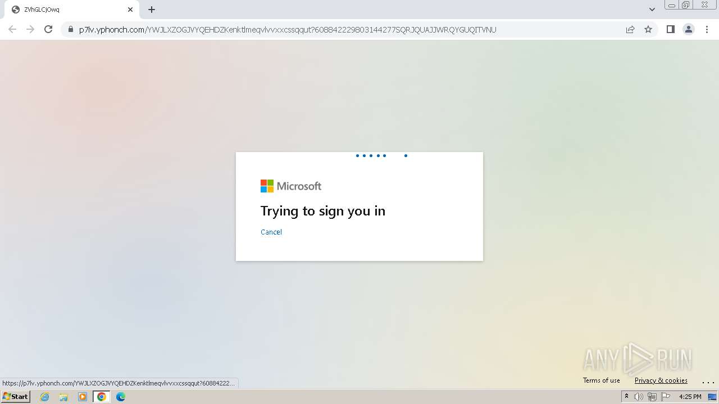This screenshot has height=404, width=719.
Task: Click the browser Back arrow
Action: (x=12, y=29)
